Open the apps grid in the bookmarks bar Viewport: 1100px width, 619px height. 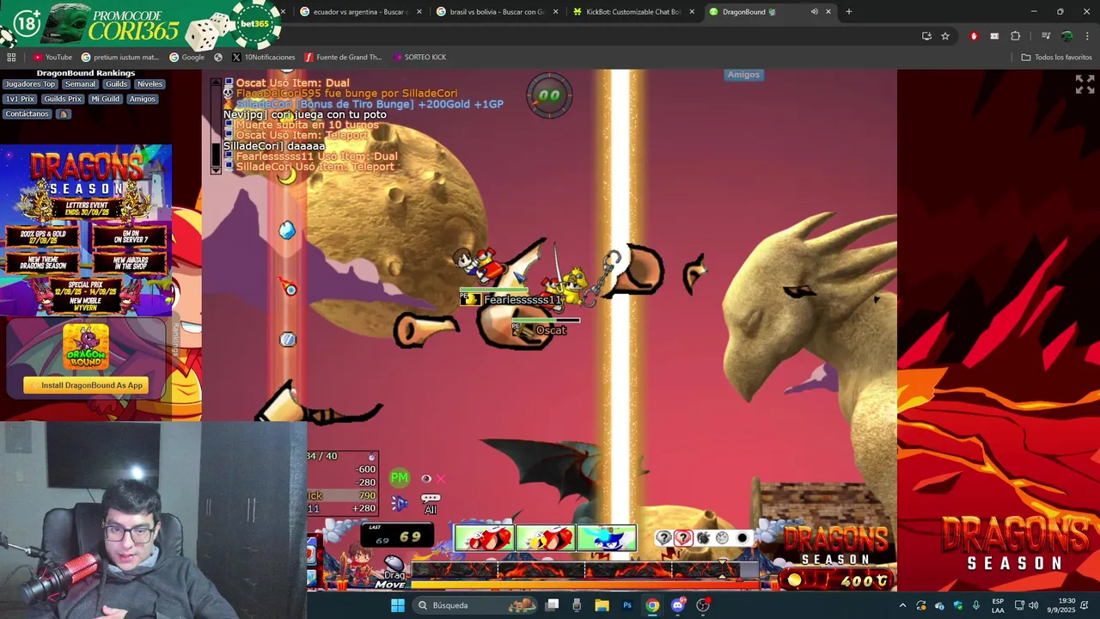[x=11, y=58]
